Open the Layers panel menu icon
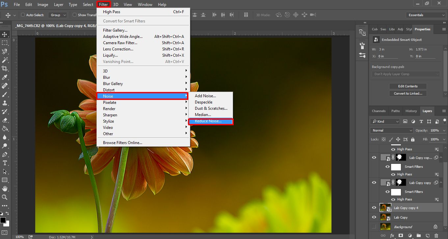 coord(444,111)
